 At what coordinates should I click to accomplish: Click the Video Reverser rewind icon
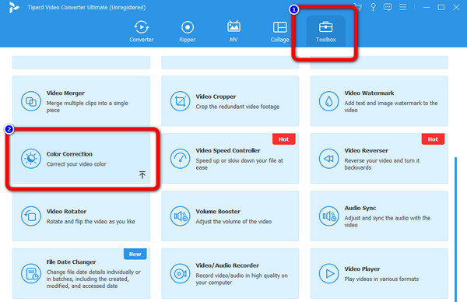point(328,159)
